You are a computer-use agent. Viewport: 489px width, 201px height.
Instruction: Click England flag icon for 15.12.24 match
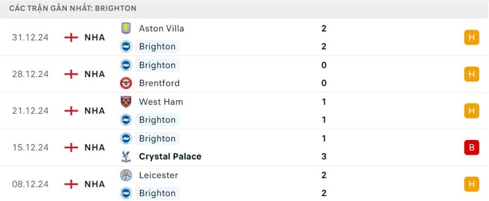71,148
